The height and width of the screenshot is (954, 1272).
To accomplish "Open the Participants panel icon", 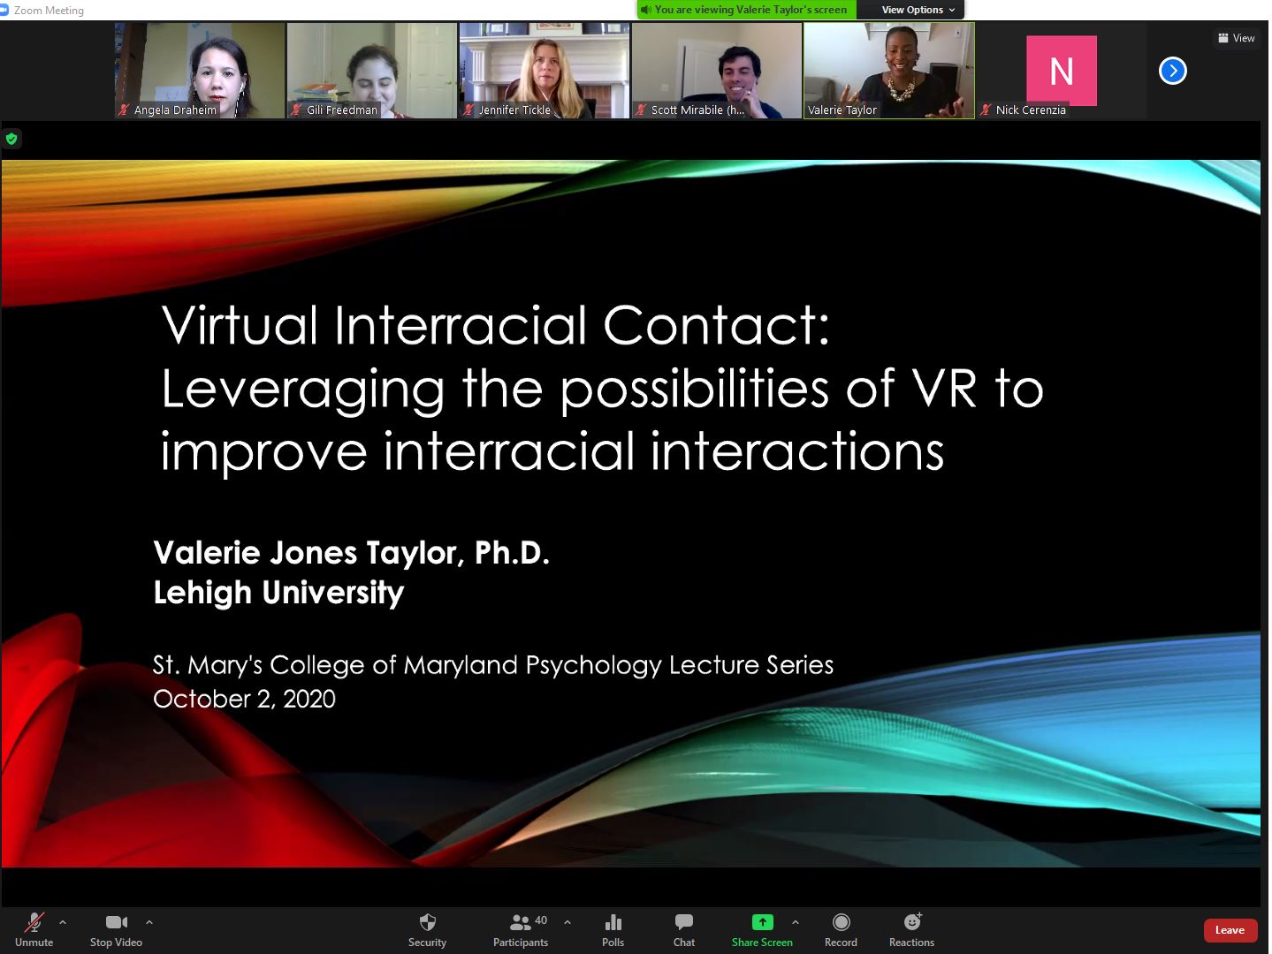I will coord(521,922).
